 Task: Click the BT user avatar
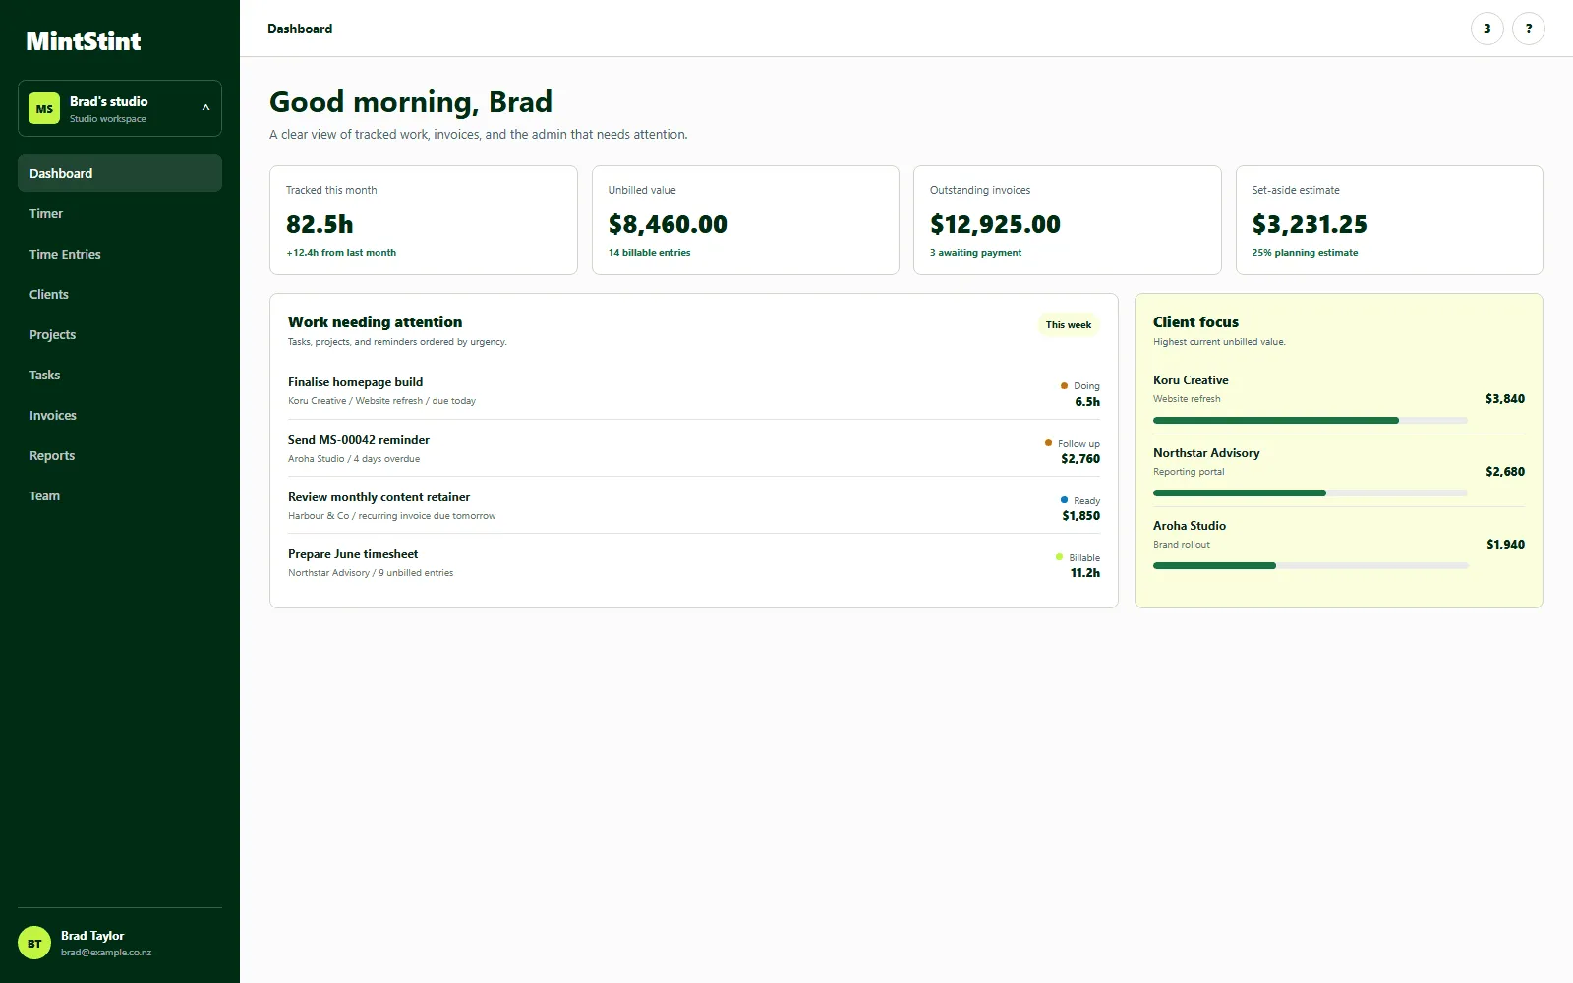[34, 944]
